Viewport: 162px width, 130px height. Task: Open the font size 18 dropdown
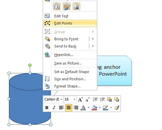[x=70, y=99]
